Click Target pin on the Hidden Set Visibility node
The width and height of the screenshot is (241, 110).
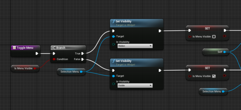[x=114, y=36]
